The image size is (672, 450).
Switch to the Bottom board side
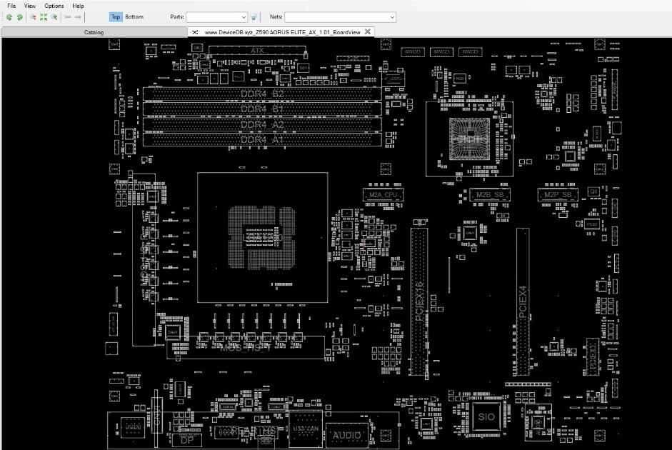pyautogui.click(x=134, y=17)
